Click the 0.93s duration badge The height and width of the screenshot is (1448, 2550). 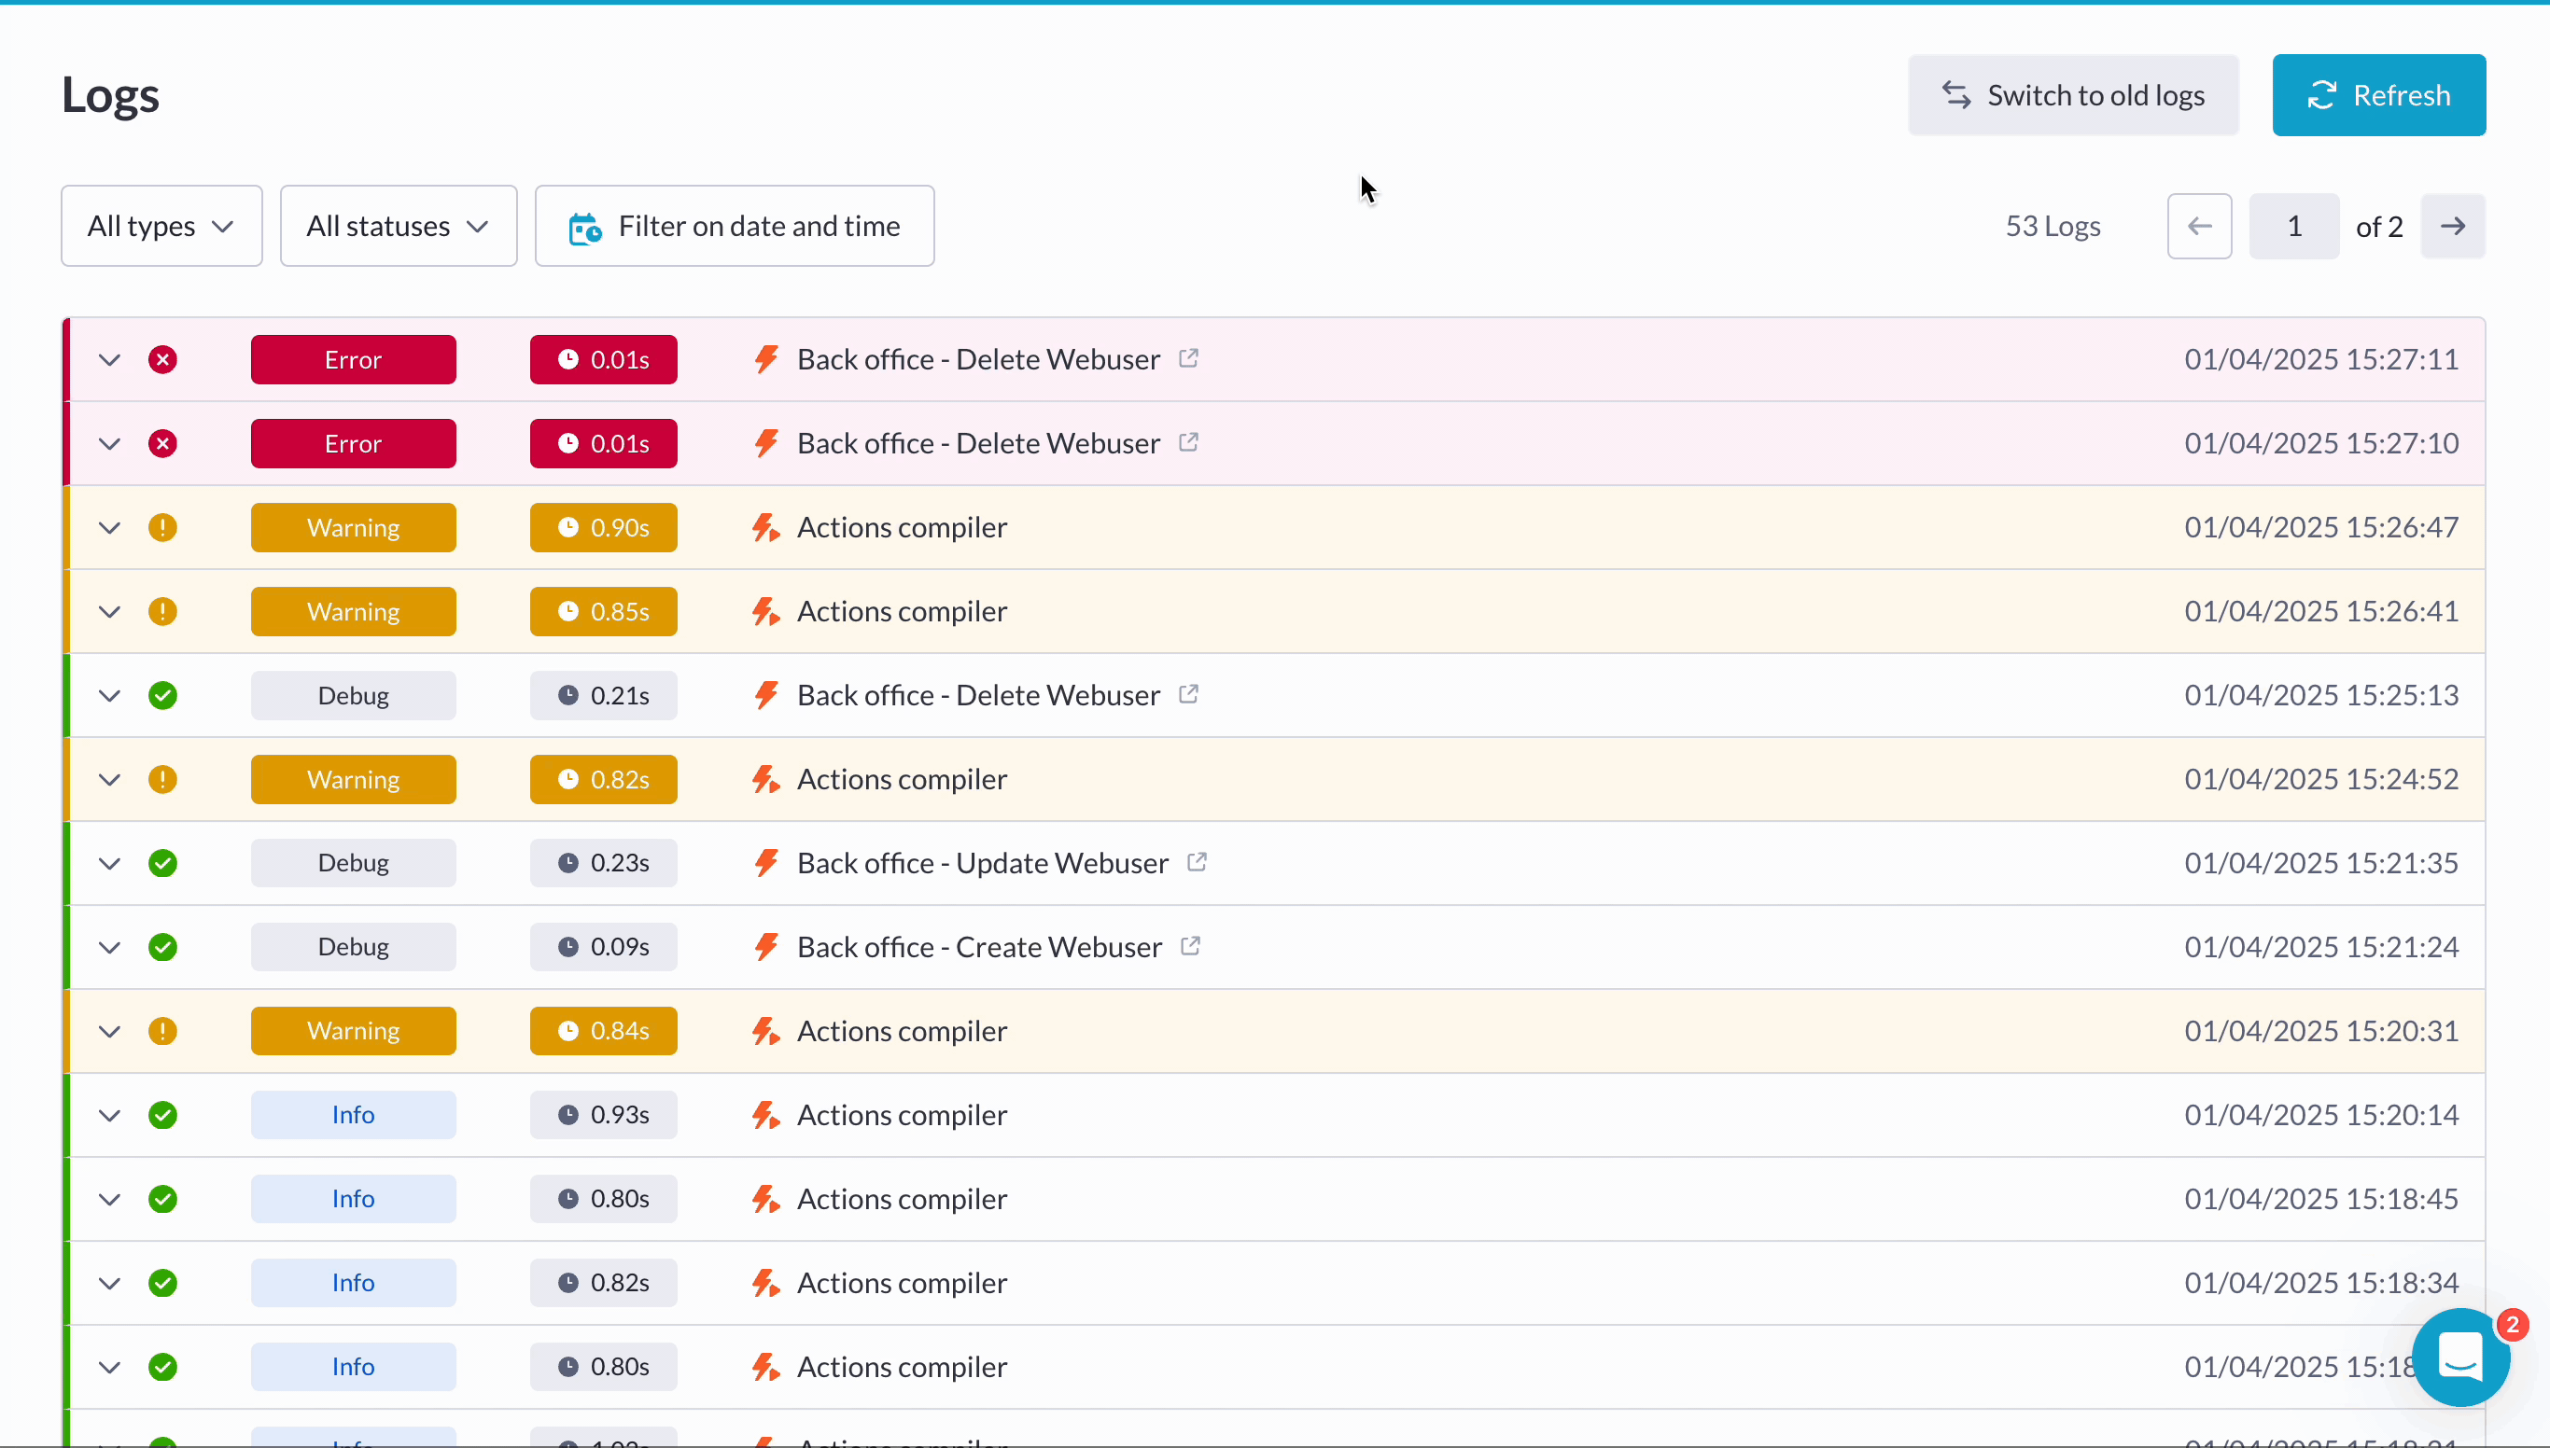[603, 1116]
